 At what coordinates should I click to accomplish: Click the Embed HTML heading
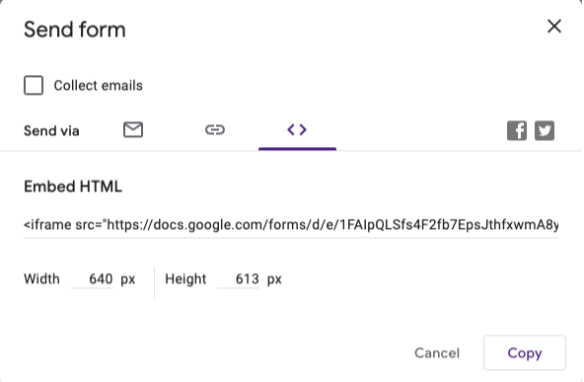coord(73,187)
